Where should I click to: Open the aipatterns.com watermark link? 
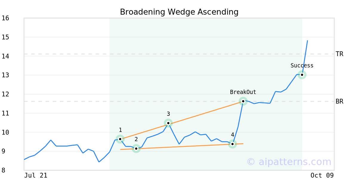(x=289, y=162)
